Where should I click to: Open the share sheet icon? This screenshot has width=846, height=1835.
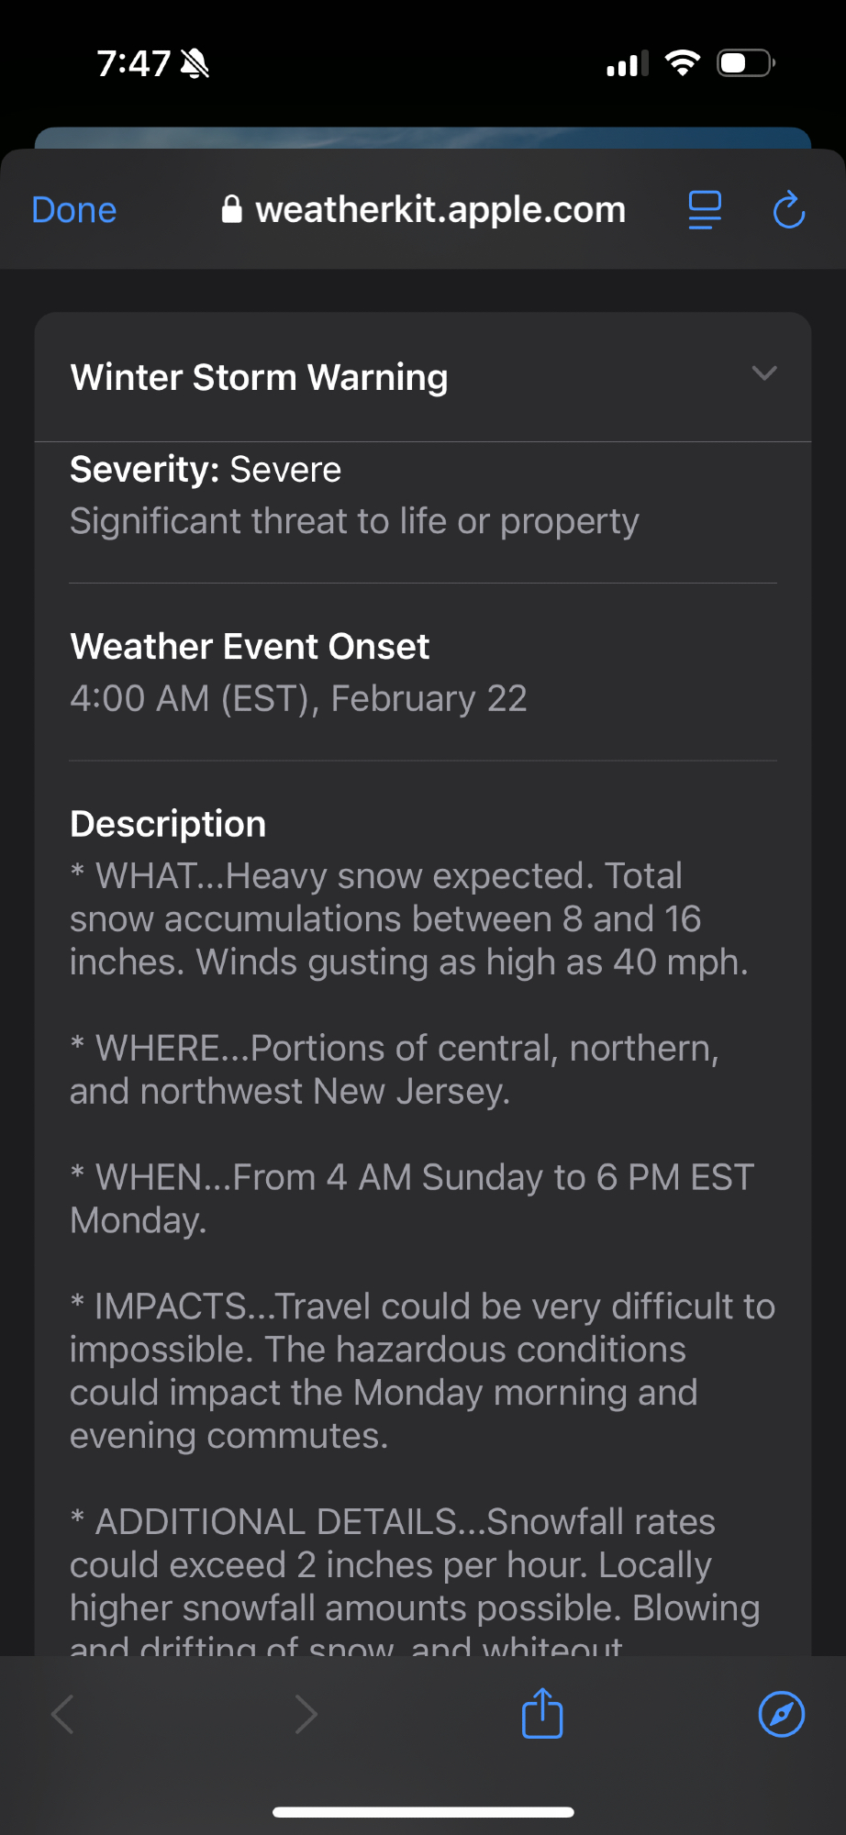coord(542,1713)
